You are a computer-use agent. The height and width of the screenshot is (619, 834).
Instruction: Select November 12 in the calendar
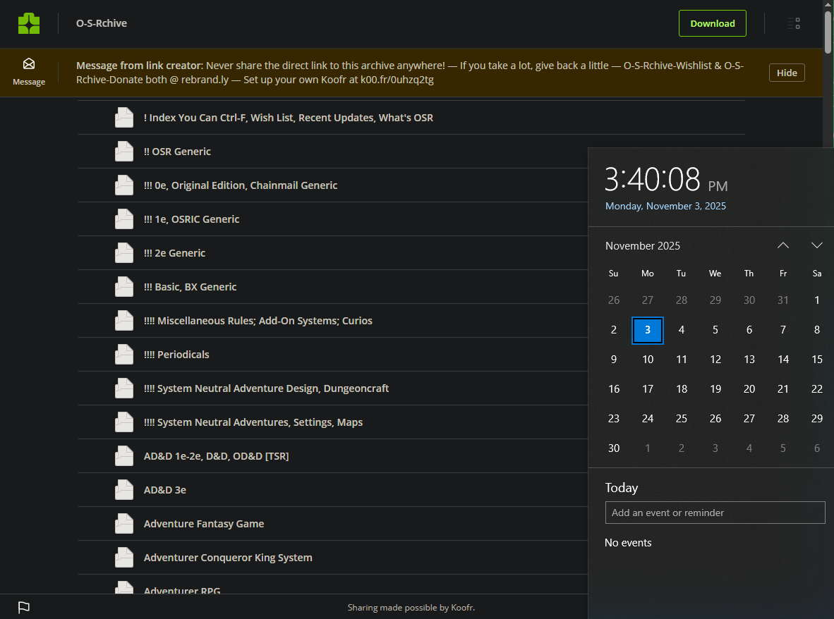715,360
